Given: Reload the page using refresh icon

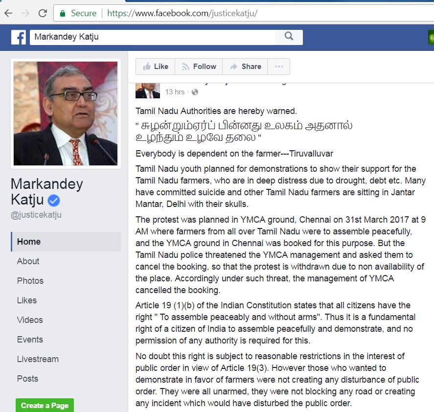Looking at the screenshot, I should [x=43, y=13].
